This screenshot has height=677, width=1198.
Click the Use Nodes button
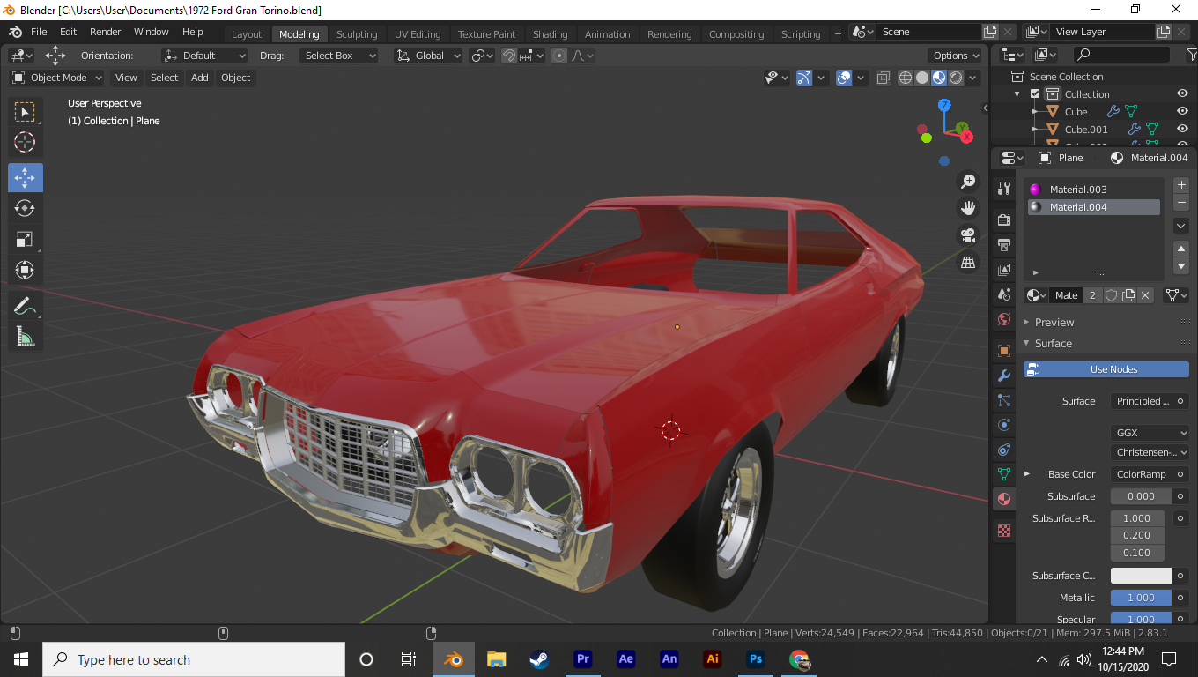tap(1106, 369)
